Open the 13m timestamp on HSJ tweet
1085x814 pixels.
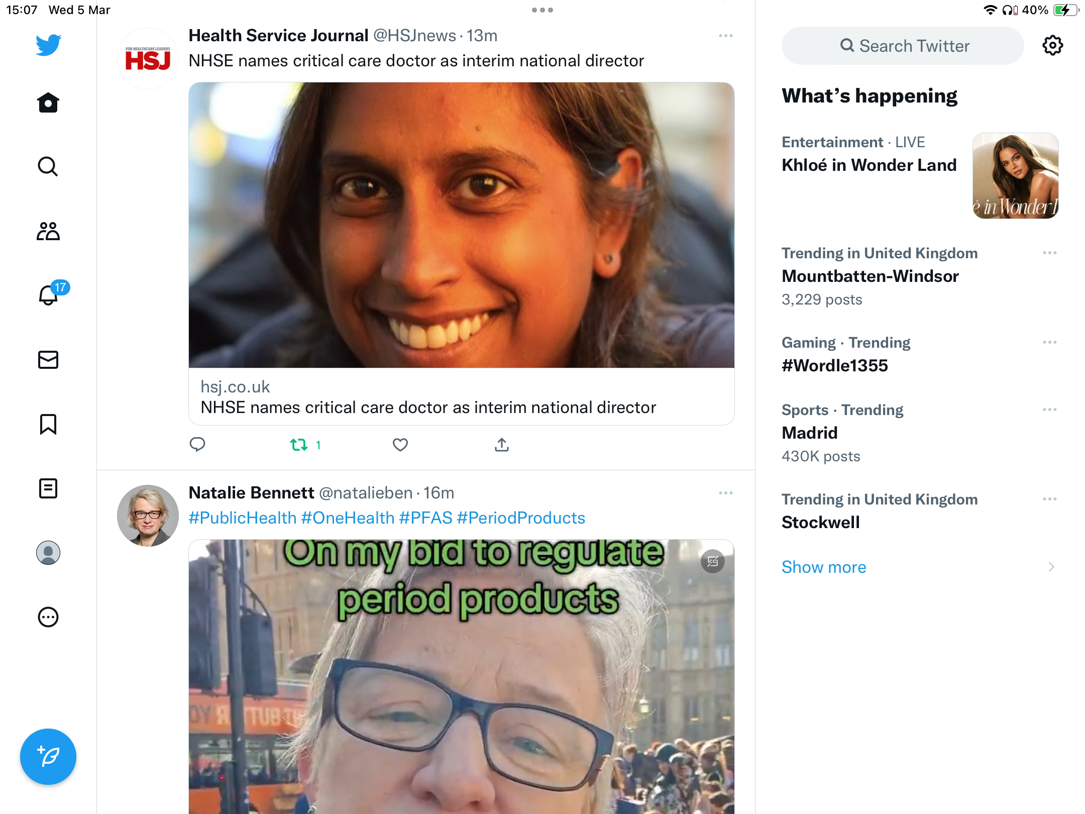click(482, 35)
